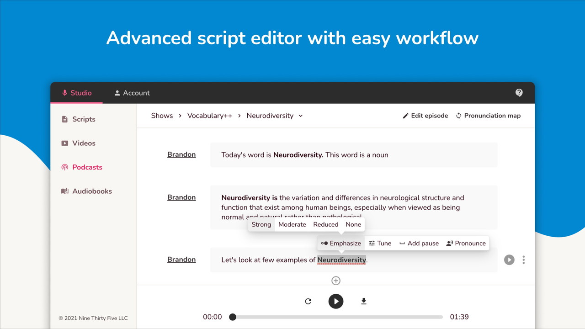Choose Moderate emphasis level
The width and height of the screenshot is (585, 329).
[x=292, y=224]
